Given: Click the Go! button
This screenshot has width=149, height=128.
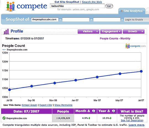Looking at the screenshot, I should click(x=109, y=6).
